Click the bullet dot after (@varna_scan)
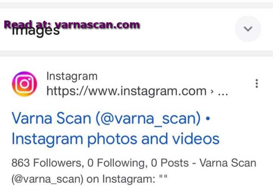Screen dimensions: 273x194 [208, 118]
